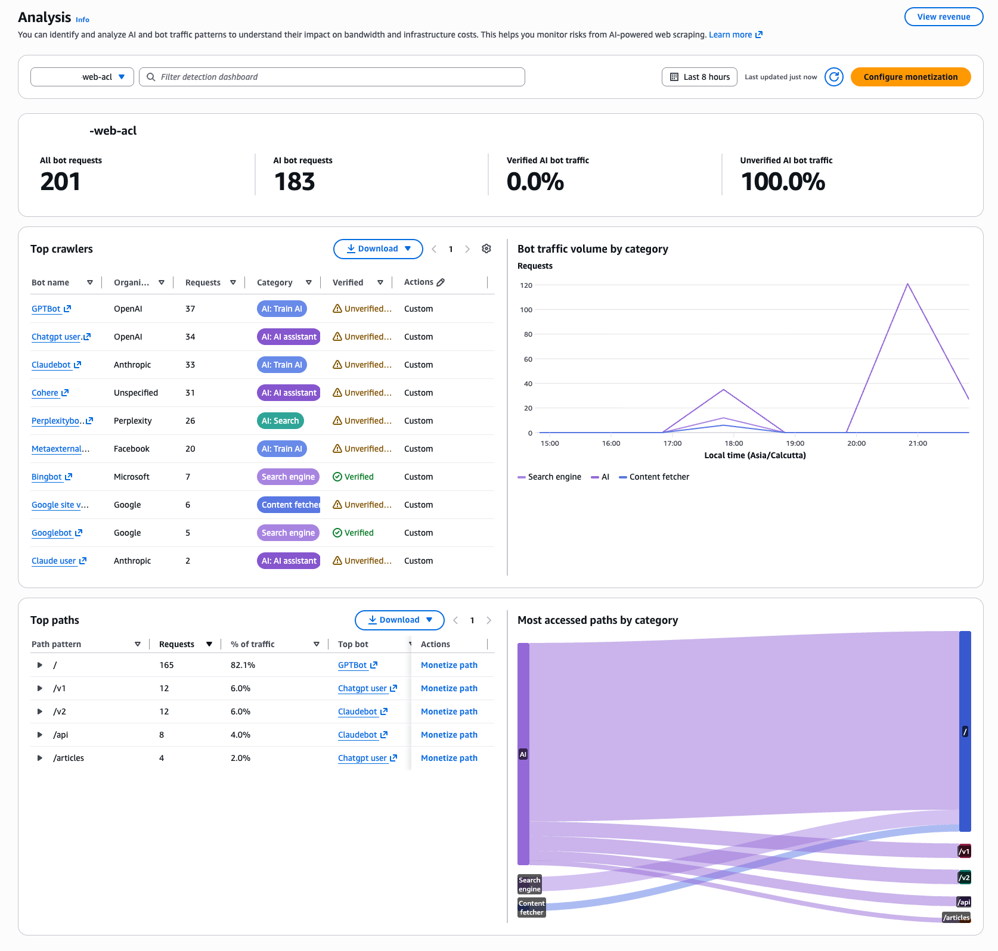Click the View revenue button
998x951 pixels.
944,17
